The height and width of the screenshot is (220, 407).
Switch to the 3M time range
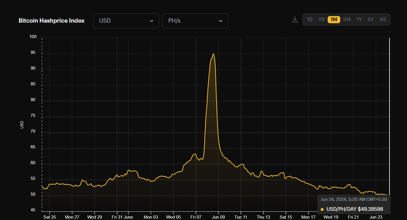tap(347, 19)
